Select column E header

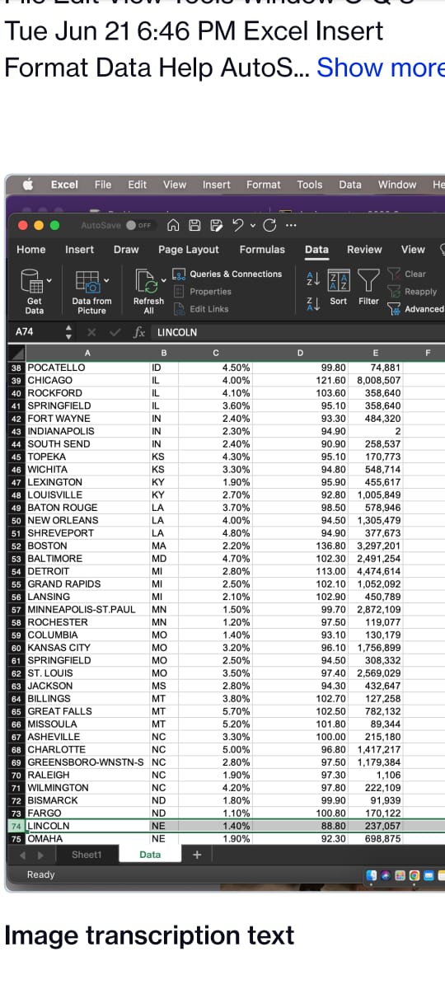coord(376,354)
